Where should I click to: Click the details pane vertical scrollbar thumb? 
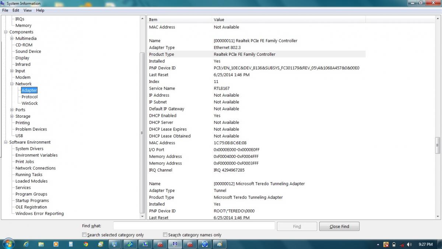point(438,145)
